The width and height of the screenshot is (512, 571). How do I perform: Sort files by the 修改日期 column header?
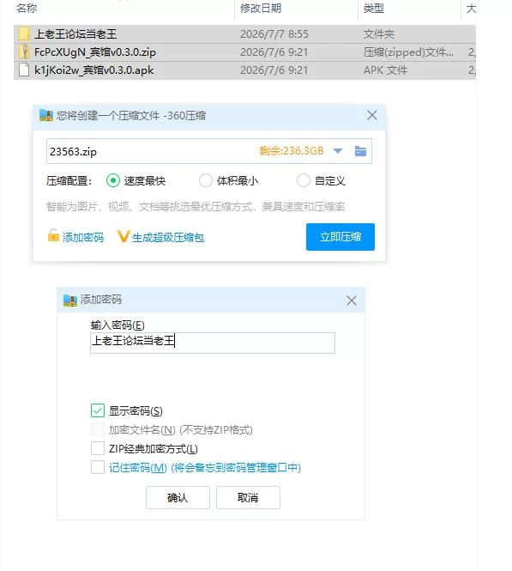[261, 8]
